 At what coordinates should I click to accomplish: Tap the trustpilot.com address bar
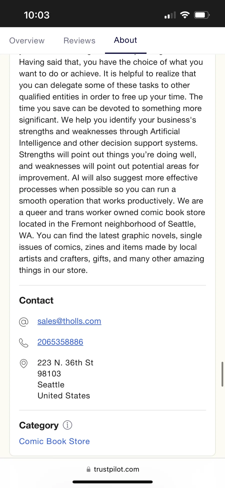[x=112, y=469]
